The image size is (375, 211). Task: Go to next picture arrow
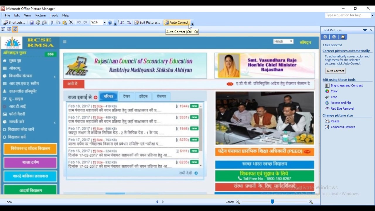(163, 202)
